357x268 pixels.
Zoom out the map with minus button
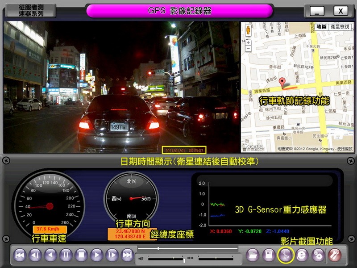pyautogui.click(x=248, y=49)
